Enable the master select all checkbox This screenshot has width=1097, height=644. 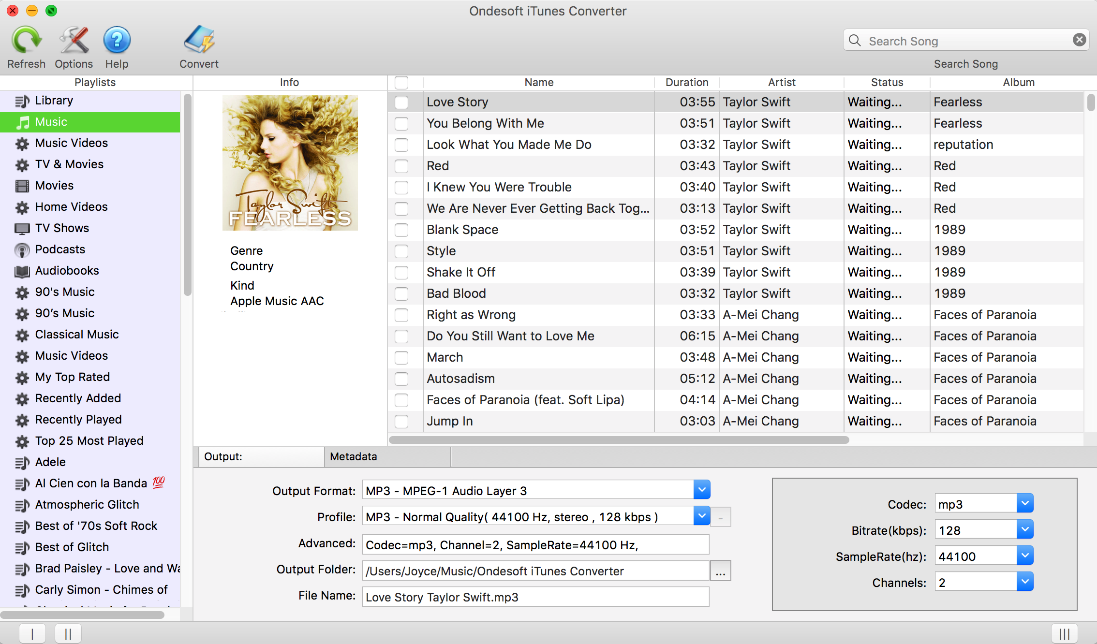coord(402,82)
